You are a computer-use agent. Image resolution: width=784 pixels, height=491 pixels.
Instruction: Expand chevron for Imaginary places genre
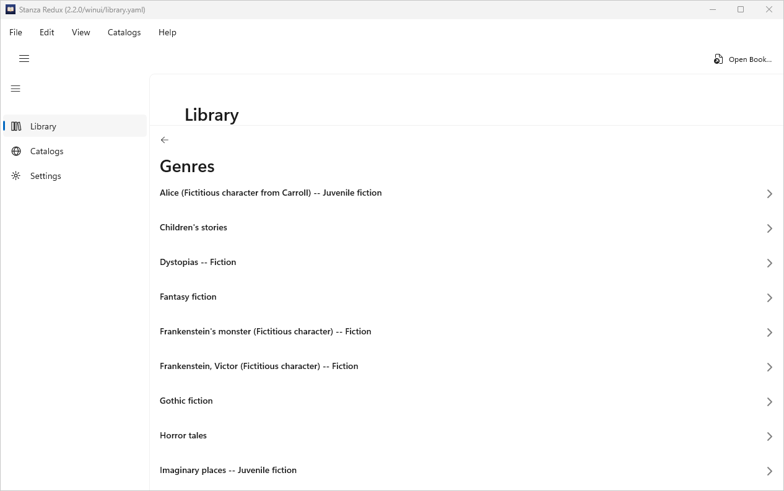pos(770,471)
